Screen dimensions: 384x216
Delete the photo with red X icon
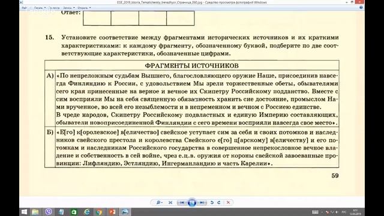point(228,203)
